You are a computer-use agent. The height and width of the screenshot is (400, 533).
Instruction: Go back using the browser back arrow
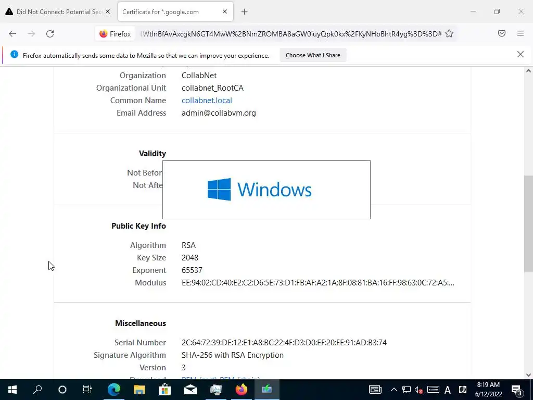coord(12,34)
